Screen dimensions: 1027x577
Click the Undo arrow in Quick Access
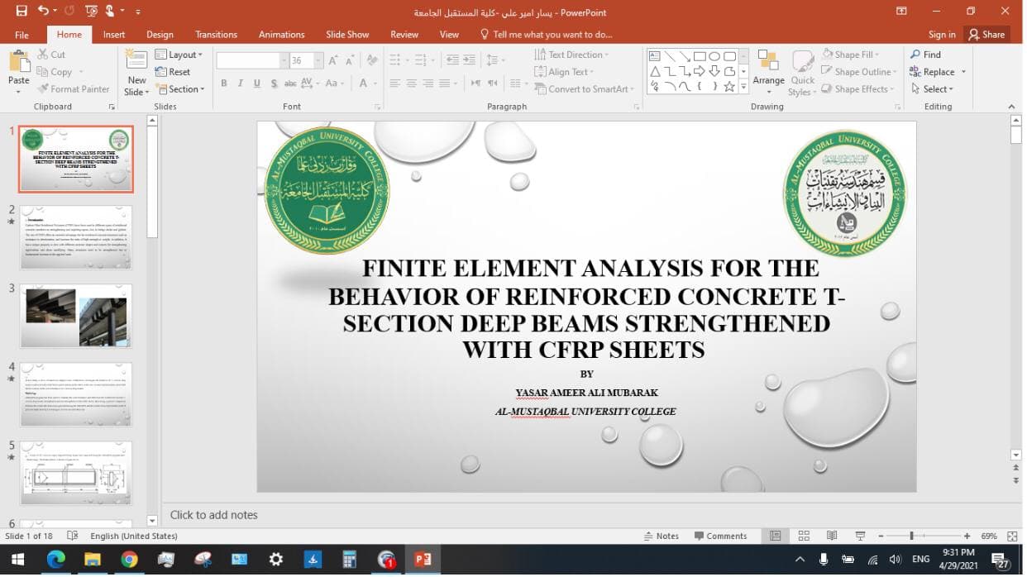(43, 12)
